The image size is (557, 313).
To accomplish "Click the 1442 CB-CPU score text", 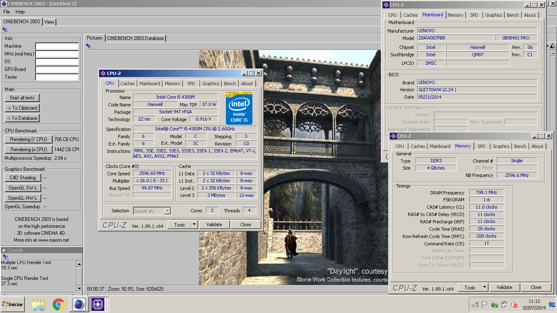I will pyautogui.click(x=66, y=150).
